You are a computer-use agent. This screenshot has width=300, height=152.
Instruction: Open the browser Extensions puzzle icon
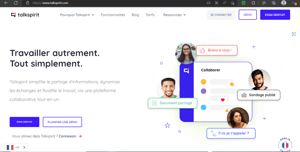click(253, 3)
